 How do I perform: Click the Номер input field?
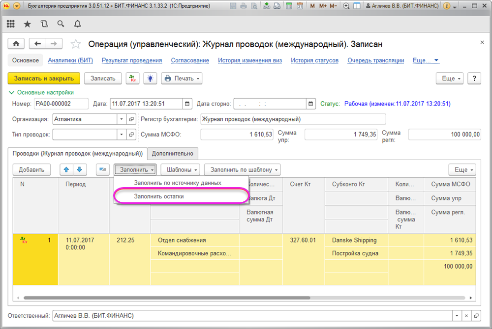click(x=61, y=104)
